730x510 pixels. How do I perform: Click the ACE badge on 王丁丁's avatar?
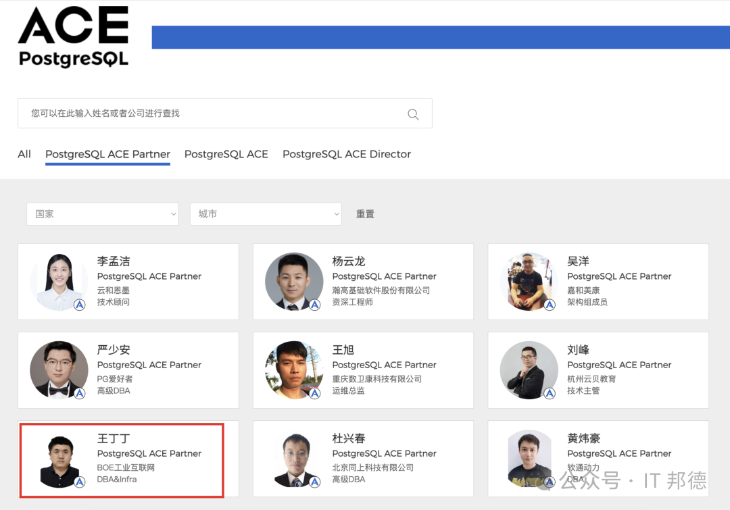click(x=80, y=482)
